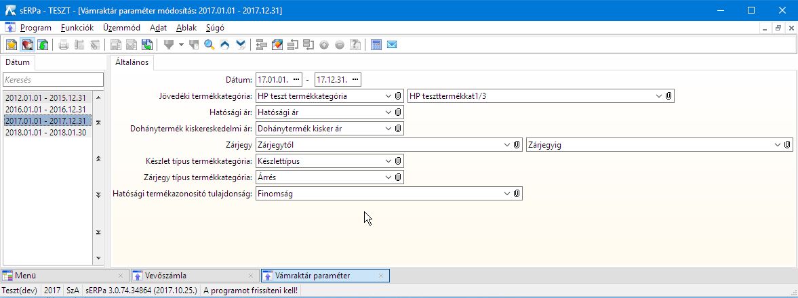The height and width of the screenshot is (298, 798).
Task: Expand the Zárjegytől dropdown
Action: pos(507,145)
